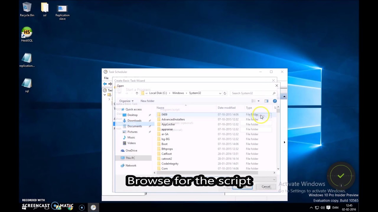Click the round media icon in taskbar

pyautogui.click(x=82, y=207)
